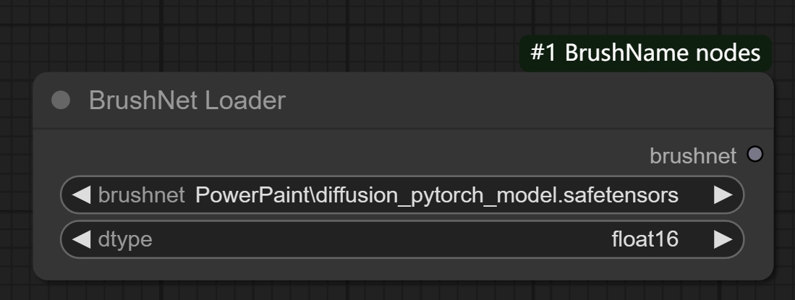The width and height of the screenshot is (795, 300).
Task: Click the float16 value text
Action: pos(645,239)
